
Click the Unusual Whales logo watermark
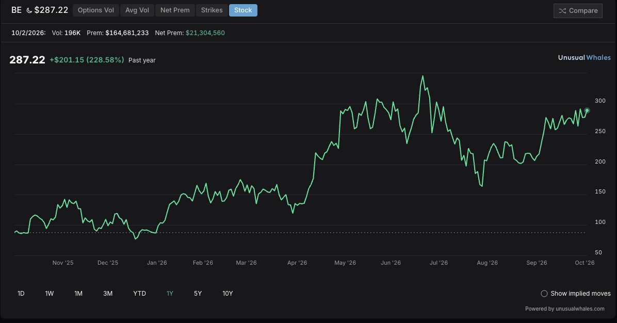click(x=584, y=57)
